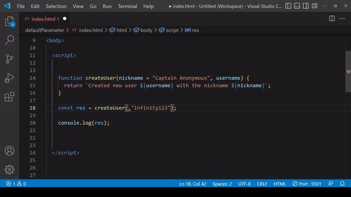
Task: Open the Run menu
Action: point(107,6)
